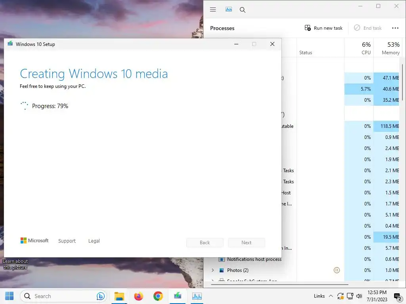Open Google Chrome from the taskbar
This screenshot has width=406, height=304.
point(158,296)
